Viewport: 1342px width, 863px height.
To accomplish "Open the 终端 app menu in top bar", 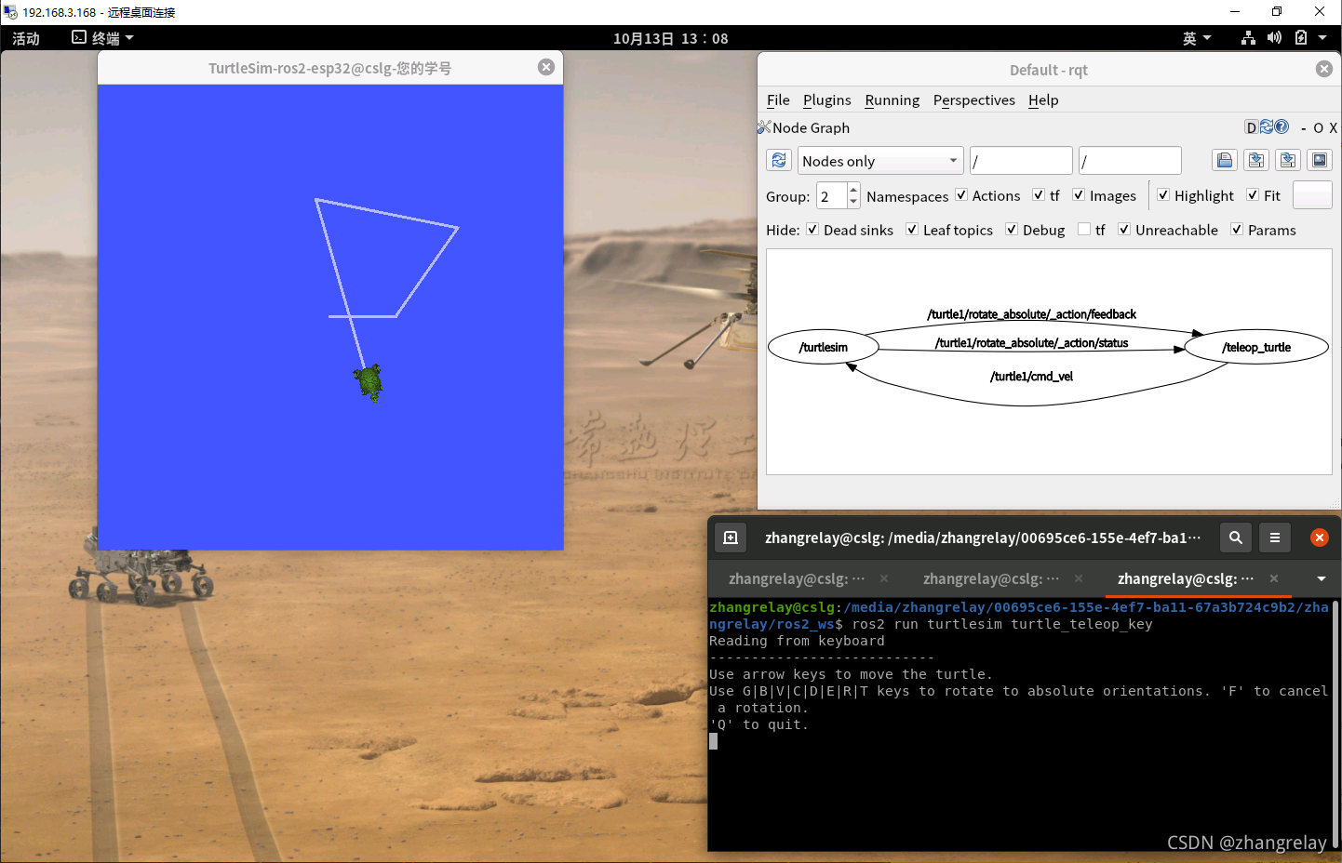I will pos(103,38).
